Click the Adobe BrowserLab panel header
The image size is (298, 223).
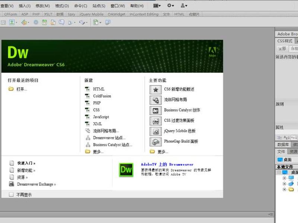click(x=287, y=34)
